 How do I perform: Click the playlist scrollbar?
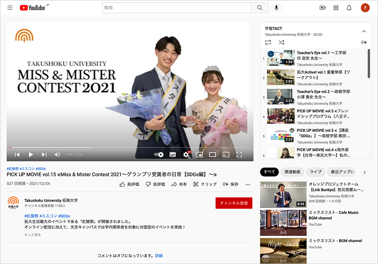(x=369, y=64)
